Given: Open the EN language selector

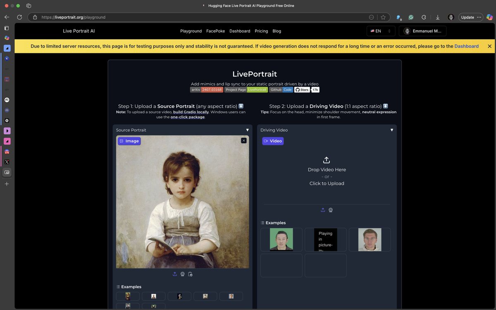Looking at the screenshot, I should click(381, 31).
